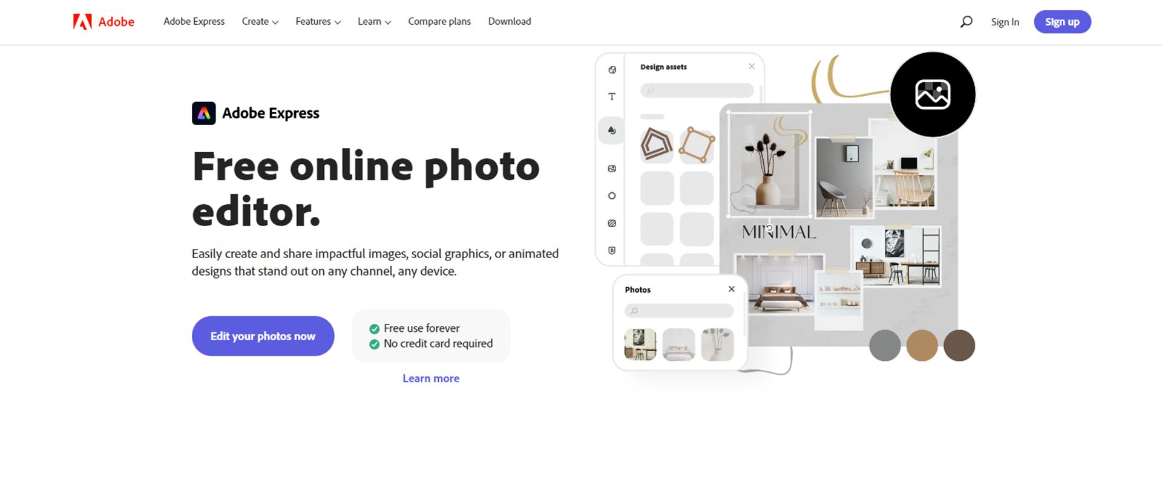Screen dimensions: 1162x489
Task: Select bedroom photo thumbnail in Photos panel
Action: click(678, 345)
